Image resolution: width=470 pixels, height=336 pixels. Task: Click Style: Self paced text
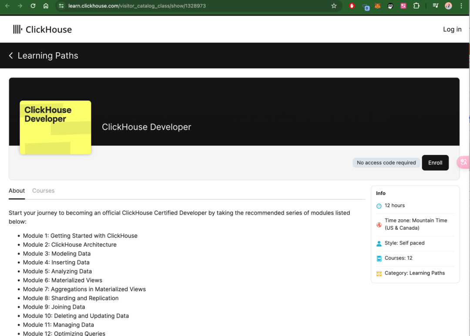(x=405, y=243)
